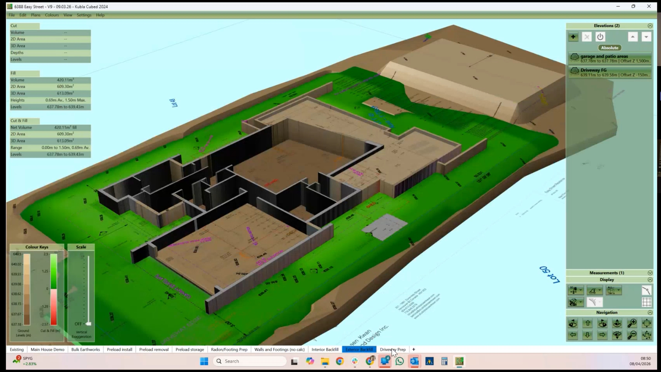This screenshot has height=372, width=661.
Task: Toggle the elevation power on/off button
Action: pyautogui.click(x=600, y=37)
